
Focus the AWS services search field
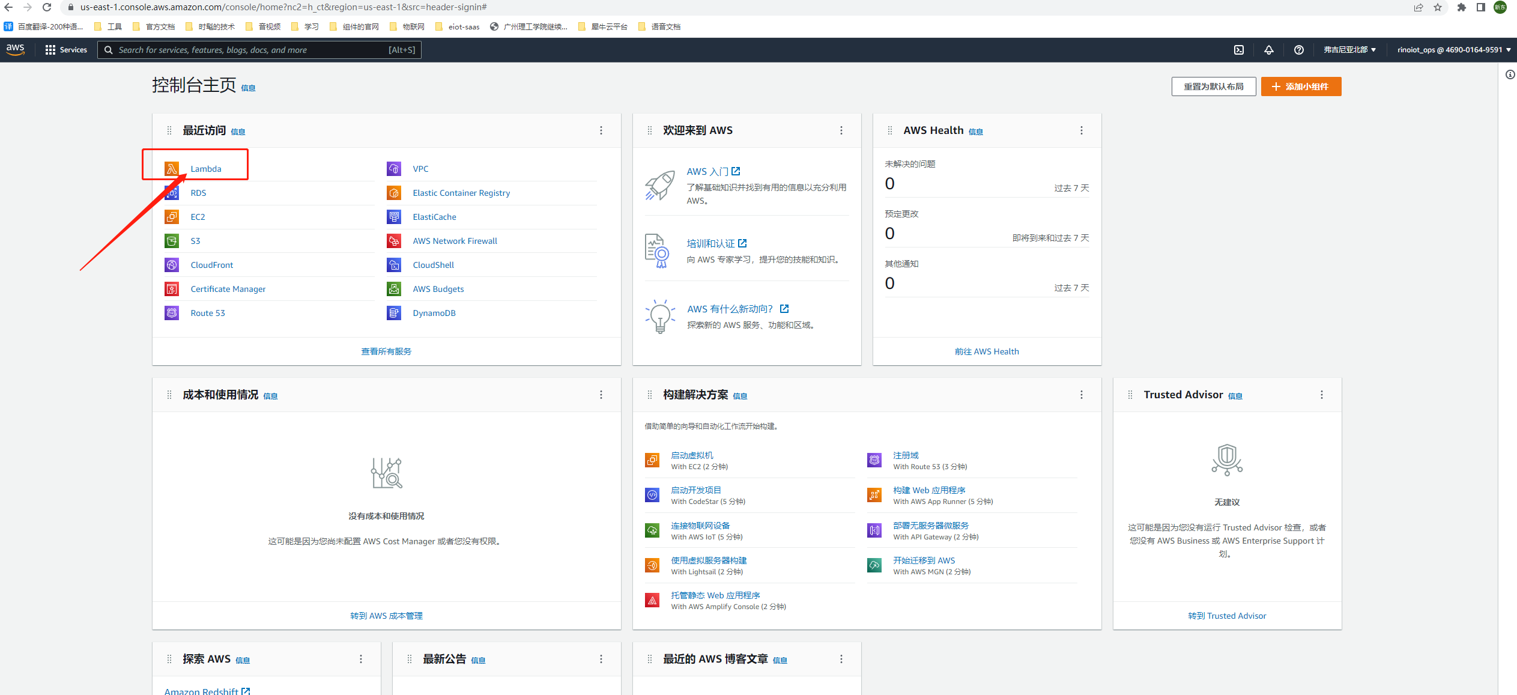tap(259, 50)
